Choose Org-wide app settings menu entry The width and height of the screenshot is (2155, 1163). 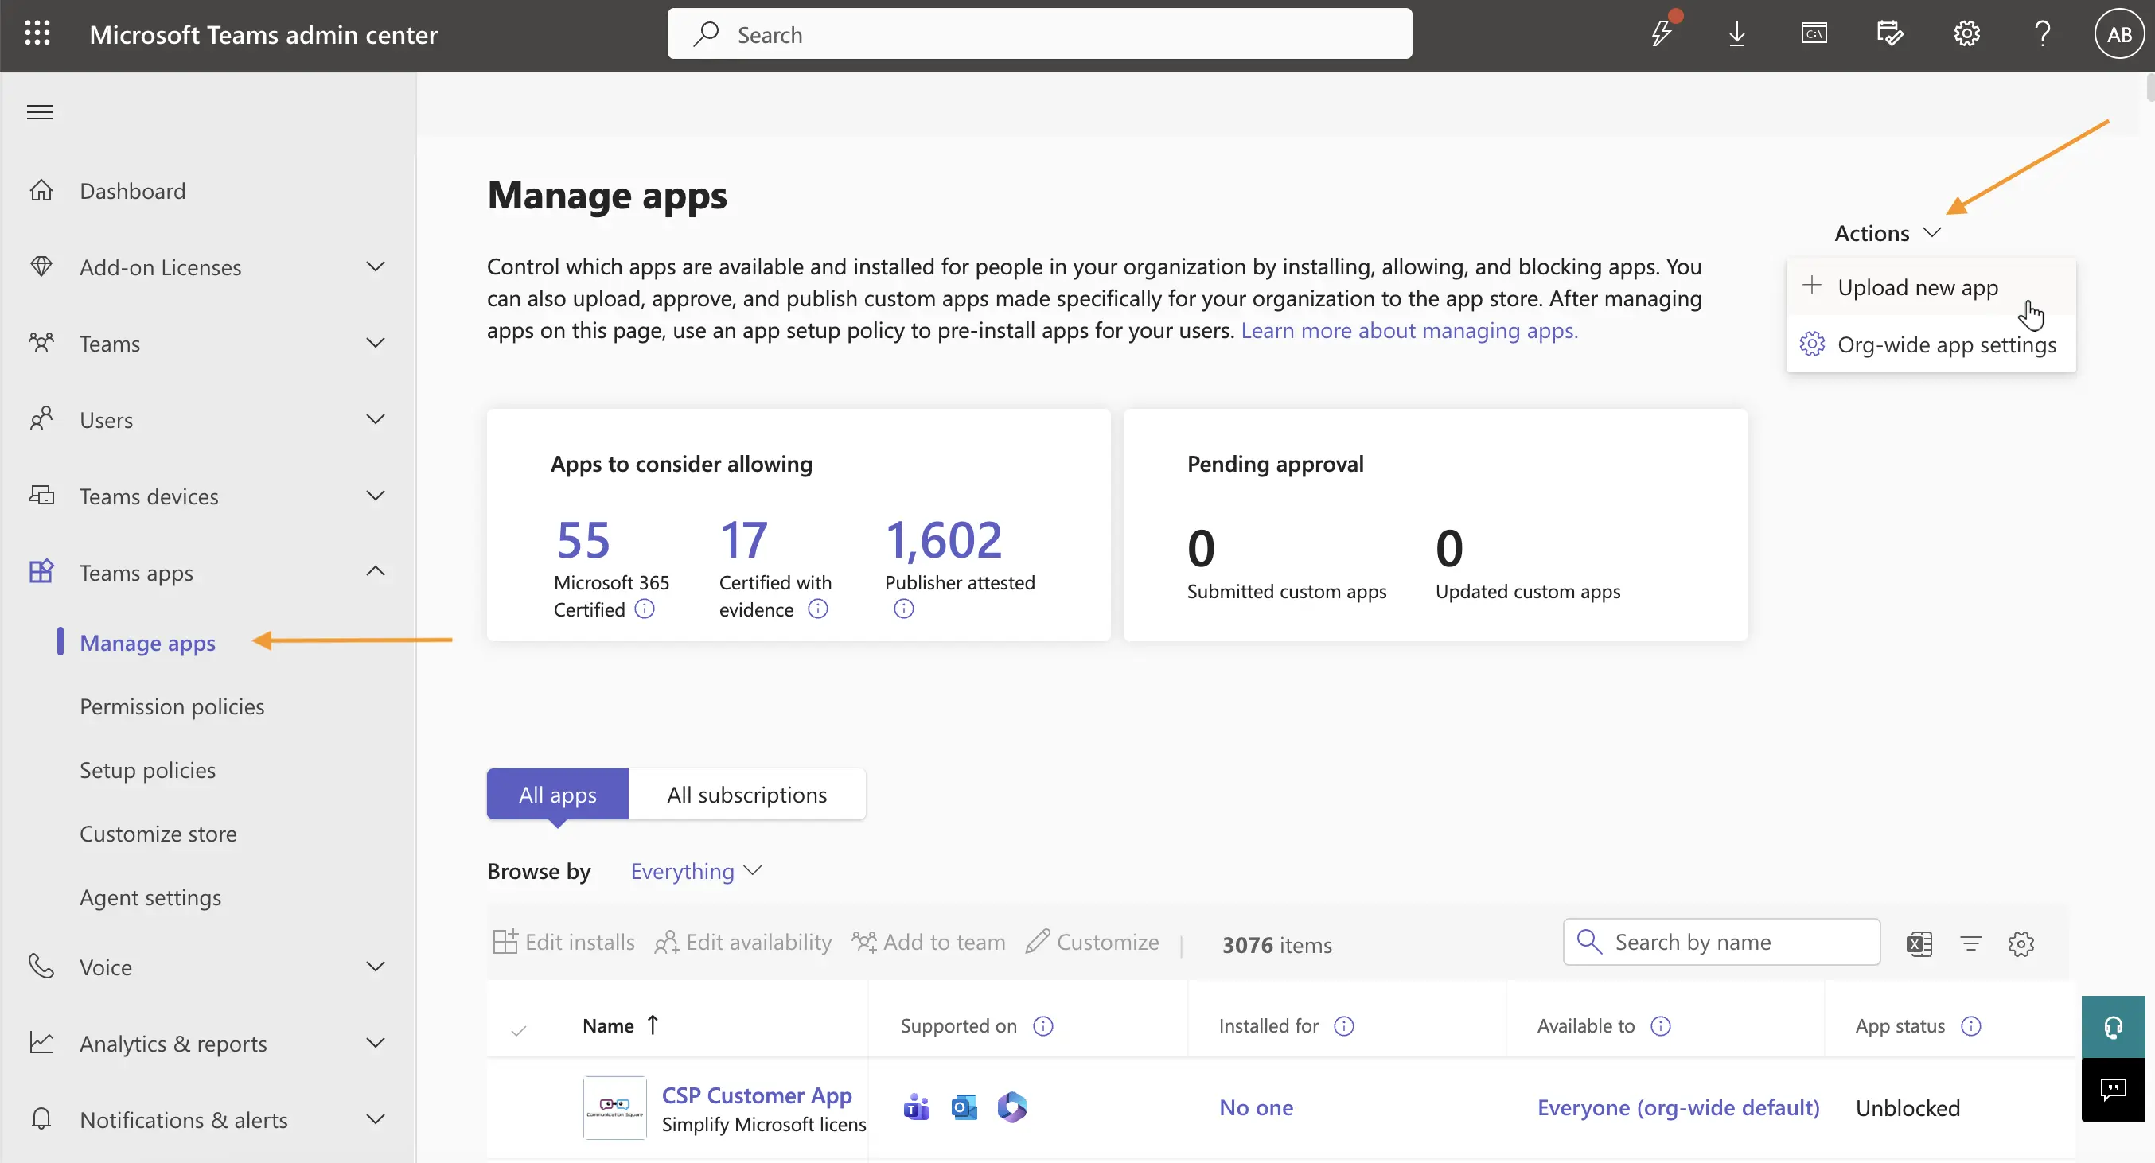(1931, 344)
